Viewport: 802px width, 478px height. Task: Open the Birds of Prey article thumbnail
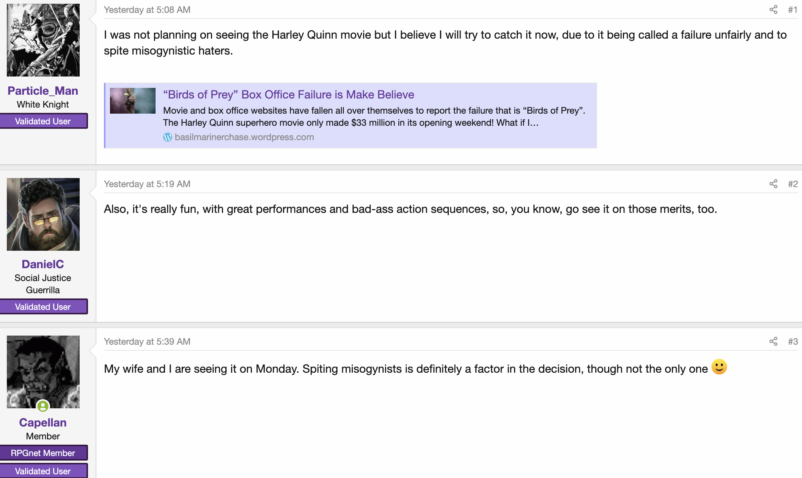[x=133, y=101]
